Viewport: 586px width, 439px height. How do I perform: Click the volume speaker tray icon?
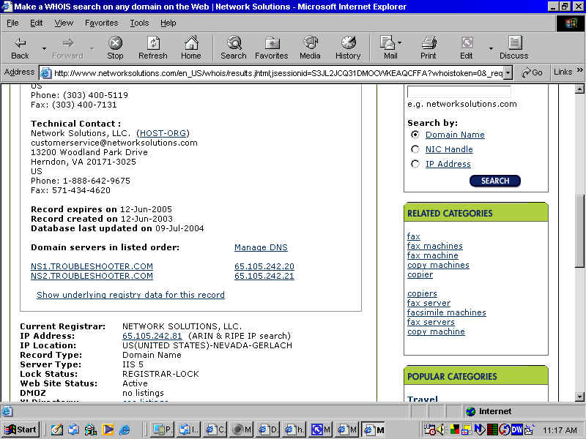440,429
